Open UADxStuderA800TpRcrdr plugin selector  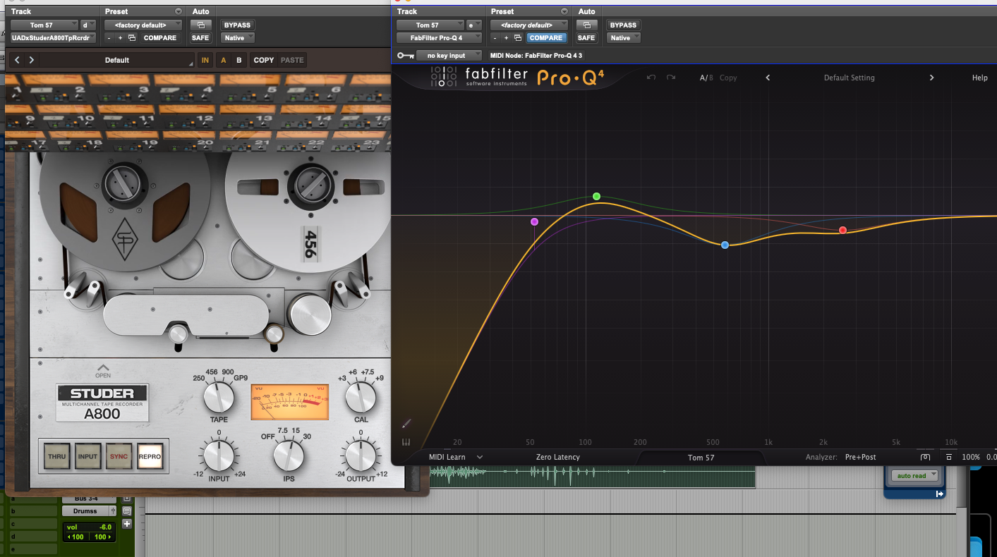click(x=54, y=38)
